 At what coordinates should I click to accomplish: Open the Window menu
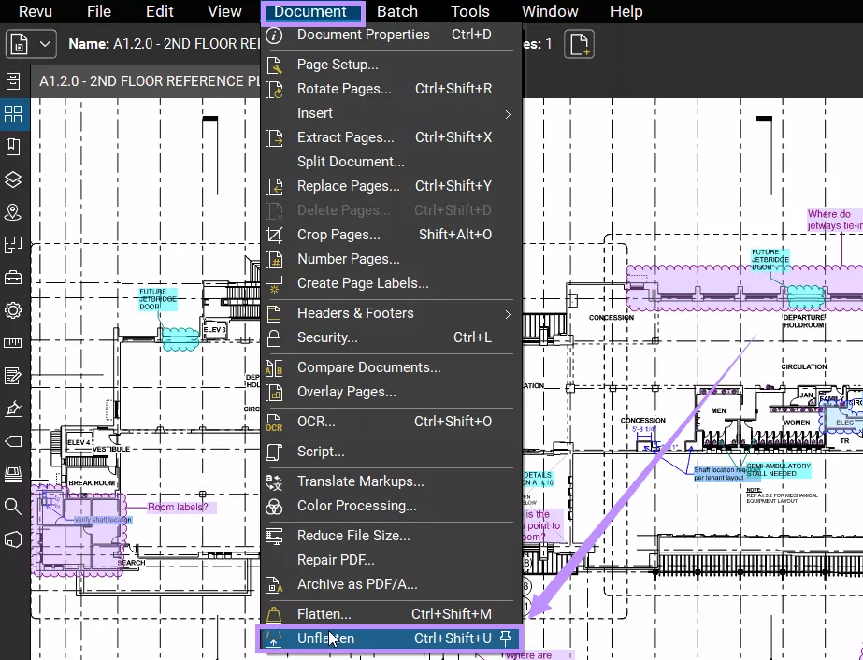[549, 11]
